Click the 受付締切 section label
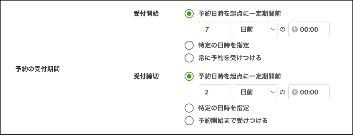Screen dimensions: 353x135 coord(146,76)
